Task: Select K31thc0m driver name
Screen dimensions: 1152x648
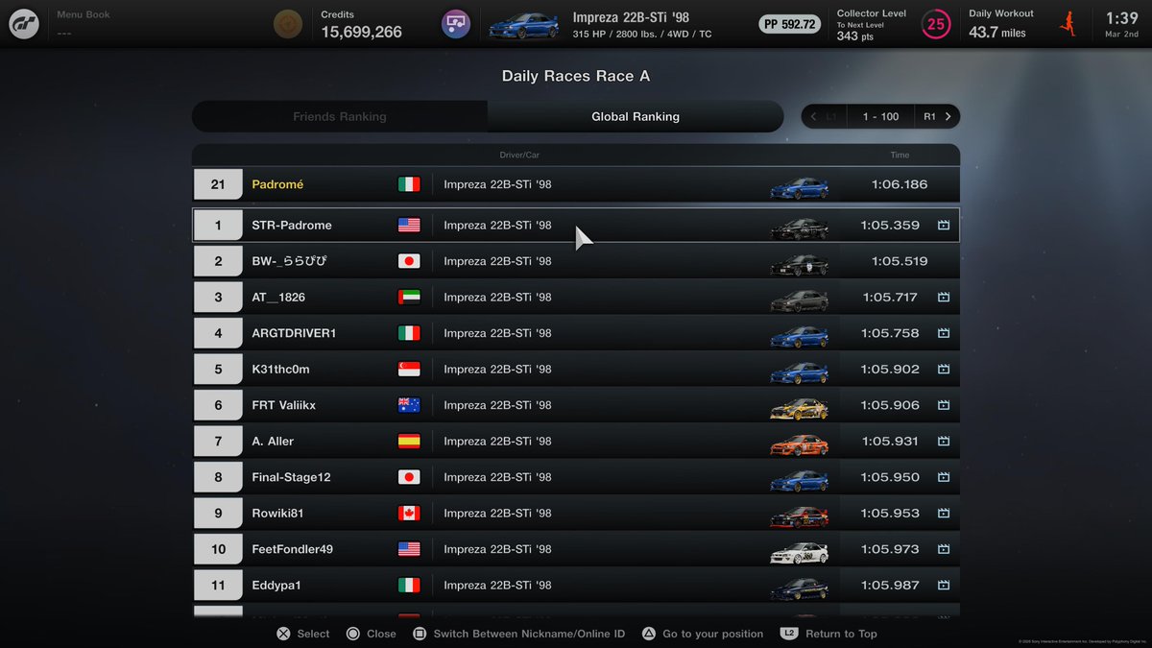Action: pos(280,370)
